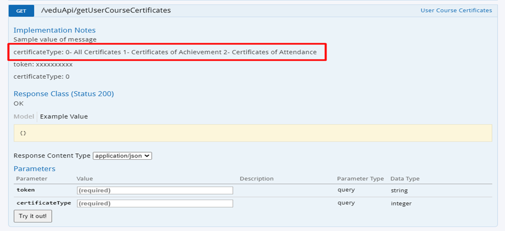Click the Parameter Type column header

click(360, 179)
